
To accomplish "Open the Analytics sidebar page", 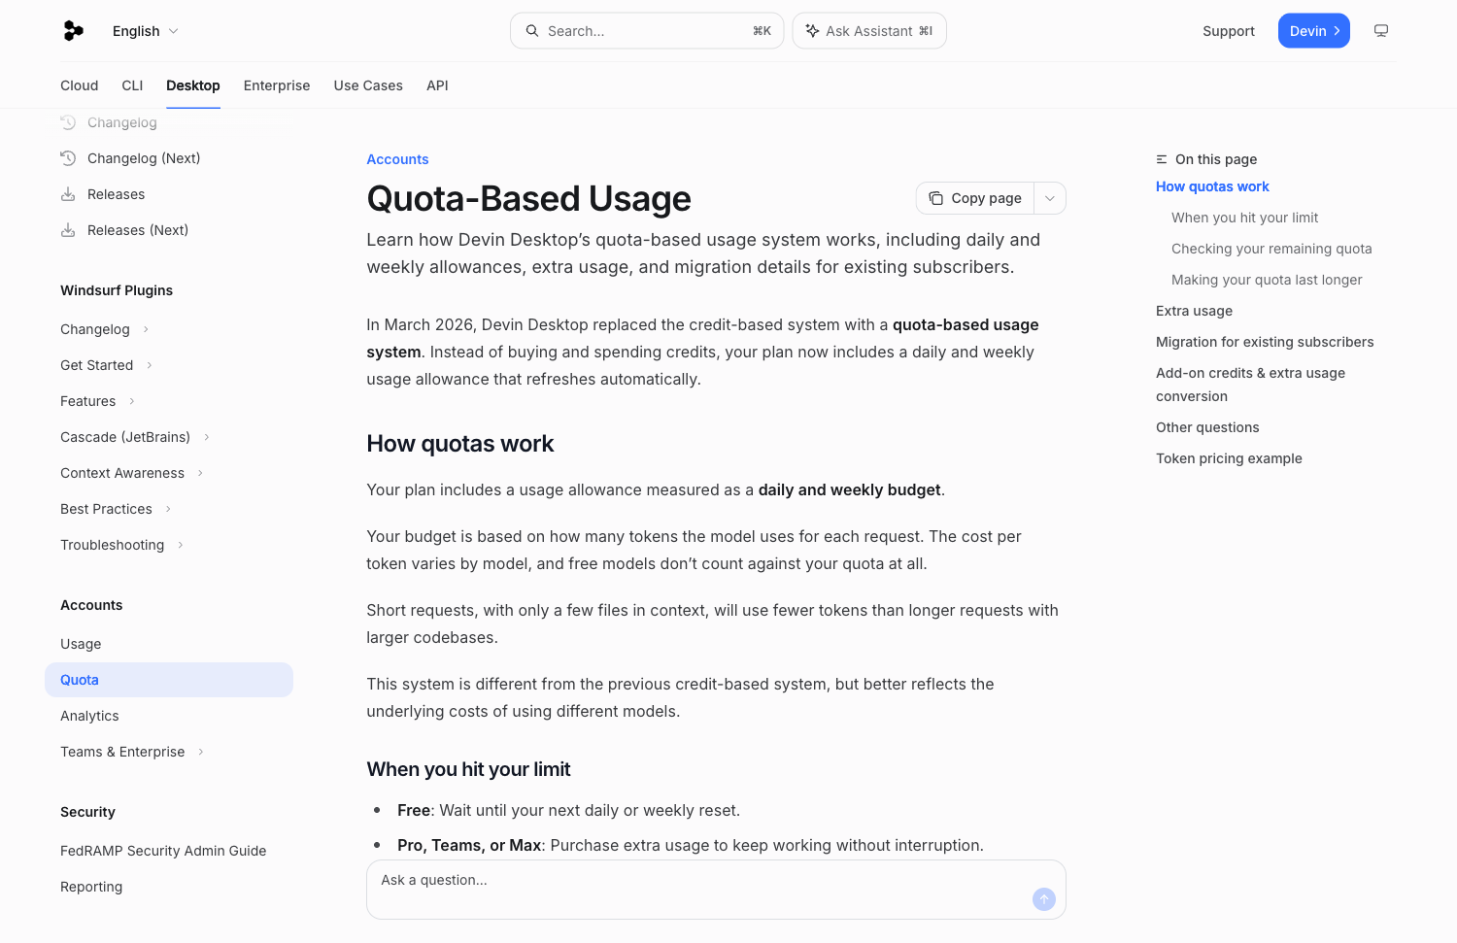I will pos(89,716).
